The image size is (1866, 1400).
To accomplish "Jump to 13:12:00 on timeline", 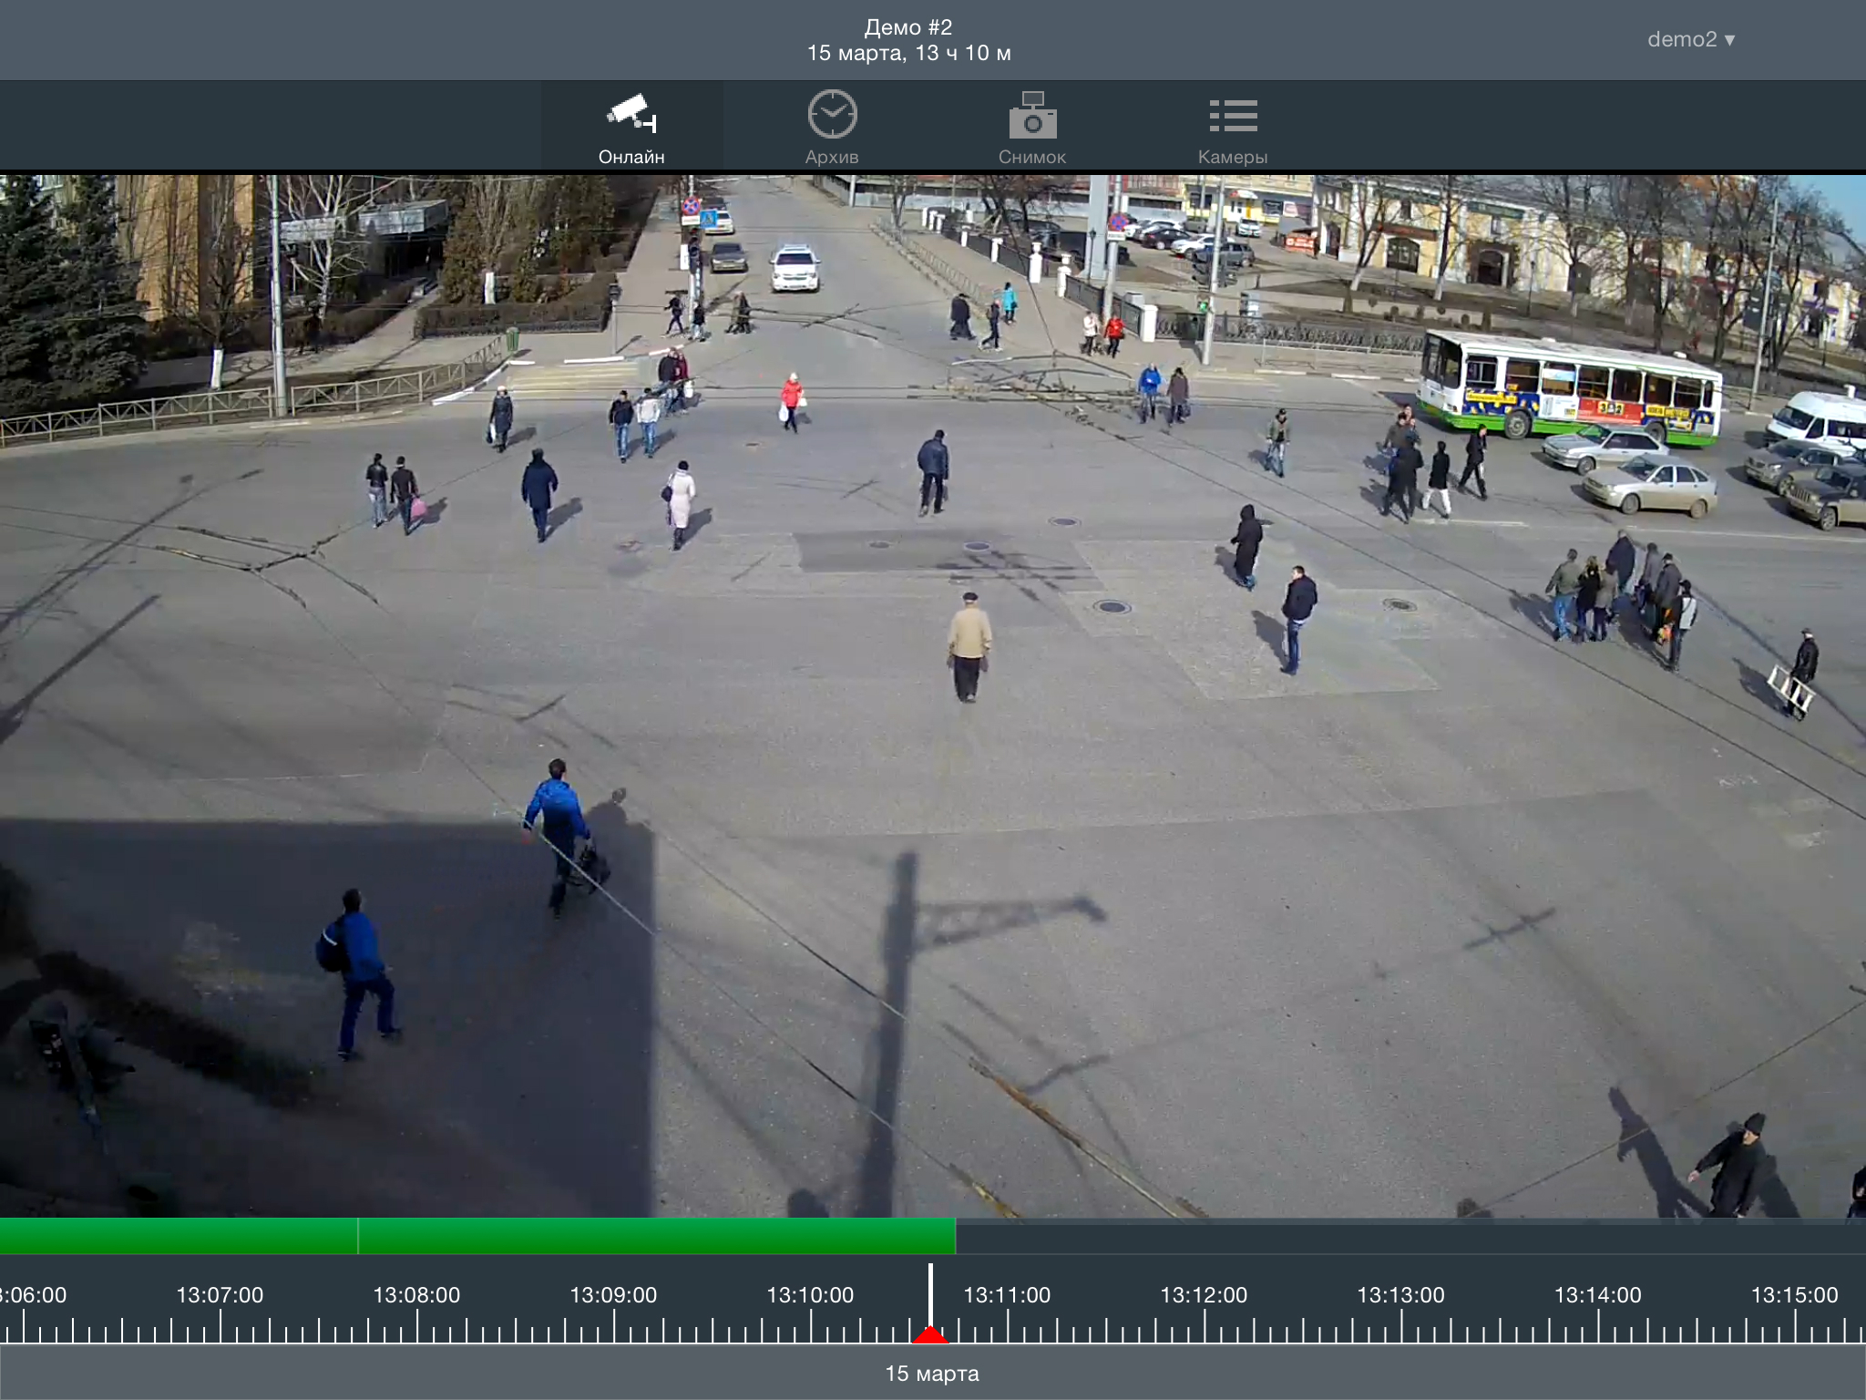I will point(1204,1295).
